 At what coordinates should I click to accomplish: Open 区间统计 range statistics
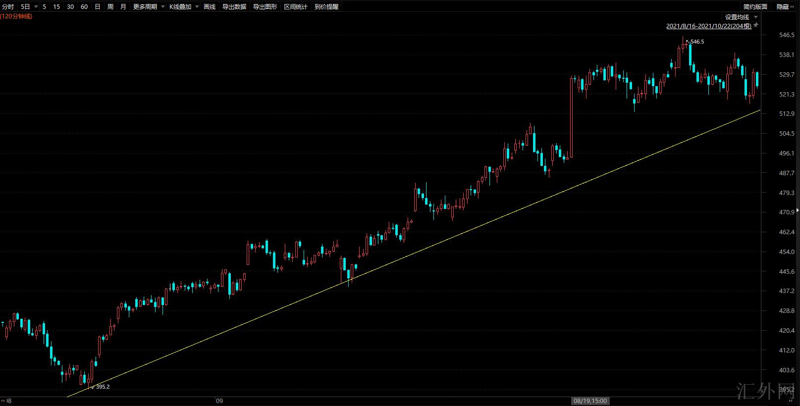point(296,7)
